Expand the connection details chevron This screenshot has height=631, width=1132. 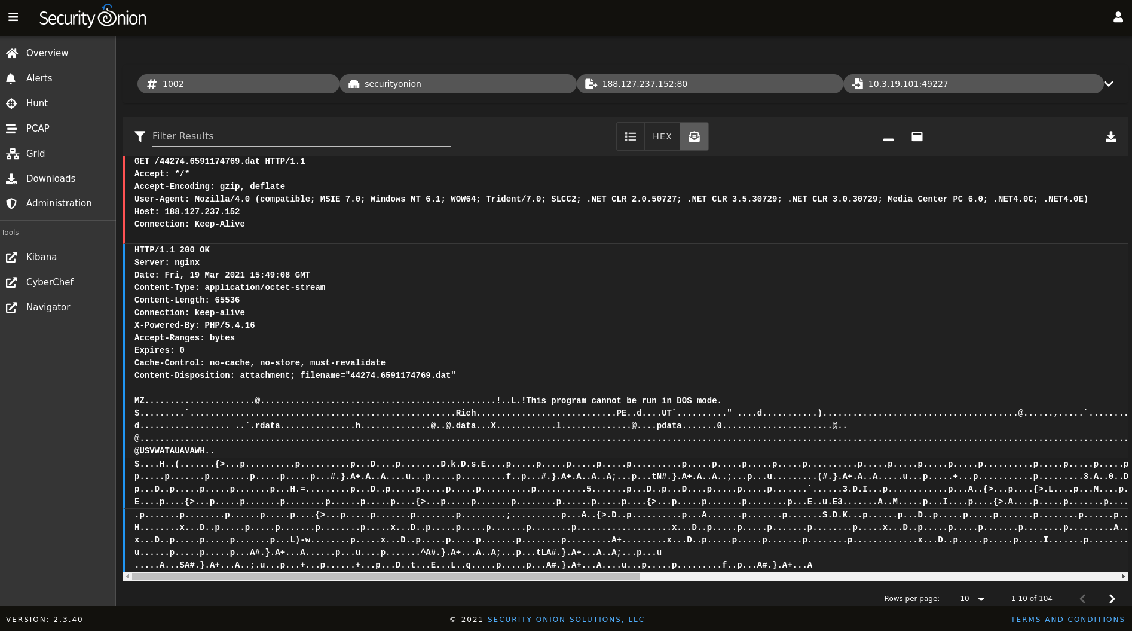tap(1109, 84)
